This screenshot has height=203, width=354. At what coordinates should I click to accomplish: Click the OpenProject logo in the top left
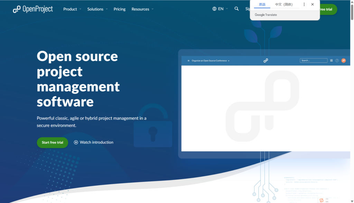coord(32,9)
